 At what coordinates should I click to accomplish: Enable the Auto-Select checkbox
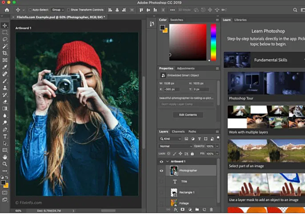[30, 10]
